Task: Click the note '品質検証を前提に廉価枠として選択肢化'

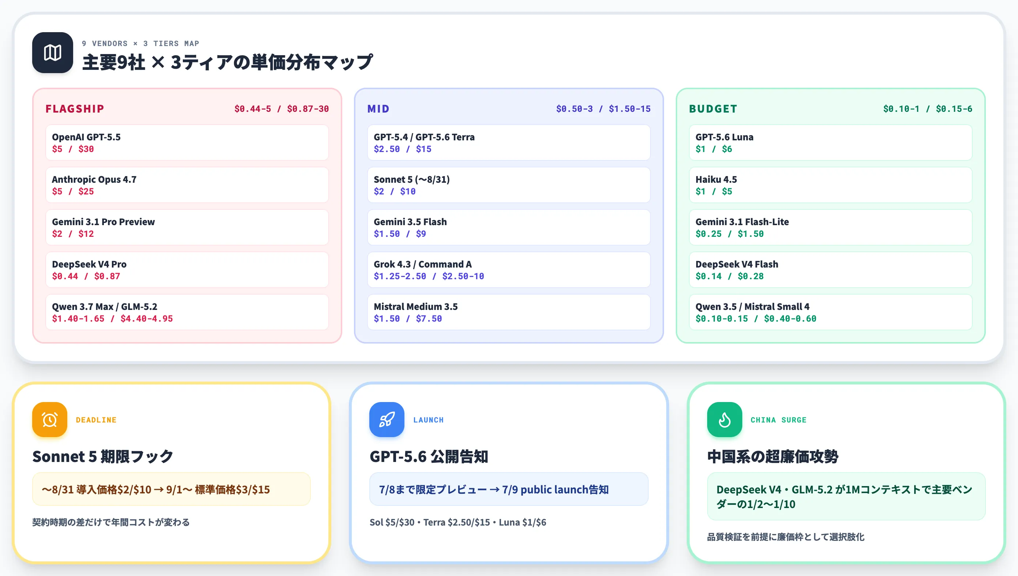Action: coord(786,537)
